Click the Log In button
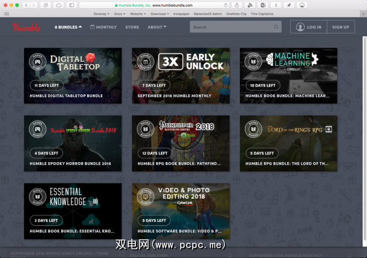Image resolution: width=367 pixels, height=258 pixels. (x=309, y=27)
